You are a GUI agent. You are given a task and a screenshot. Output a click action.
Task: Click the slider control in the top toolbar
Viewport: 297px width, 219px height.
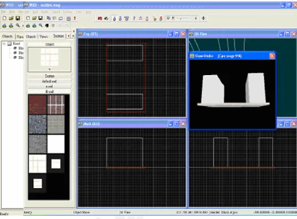[x=183, y=18]
